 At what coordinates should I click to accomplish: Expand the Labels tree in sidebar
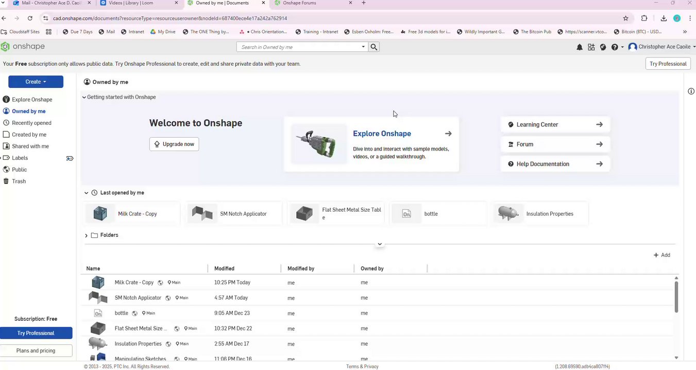[1, 158]
